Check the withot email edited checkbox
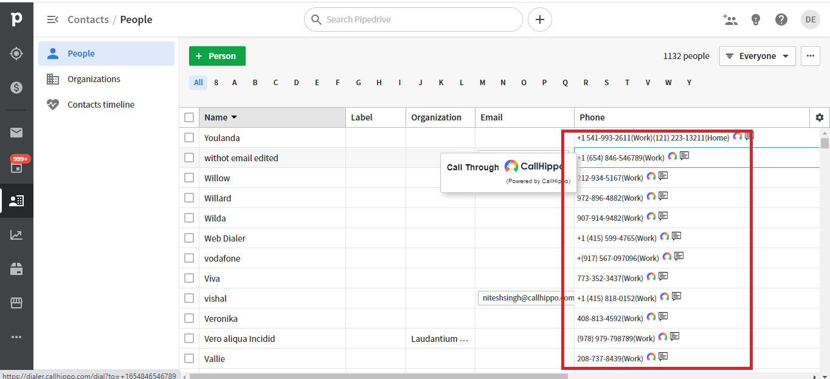The image size is (830, 379). [x=189, y=158]
